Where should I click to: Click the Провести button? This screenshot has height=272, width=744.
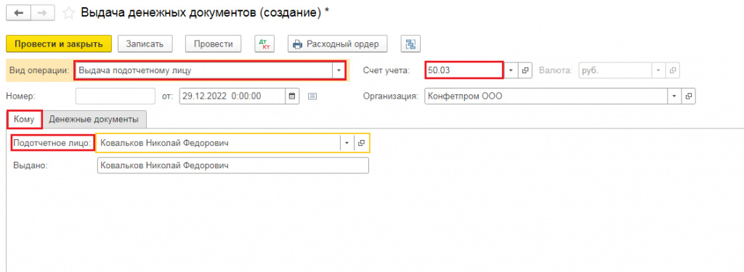[213, 44]
